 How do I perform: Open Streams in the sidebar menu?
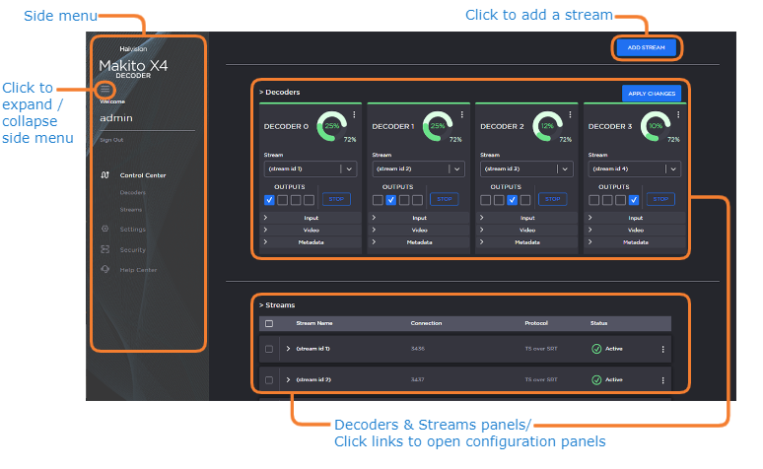click(131, 210)
